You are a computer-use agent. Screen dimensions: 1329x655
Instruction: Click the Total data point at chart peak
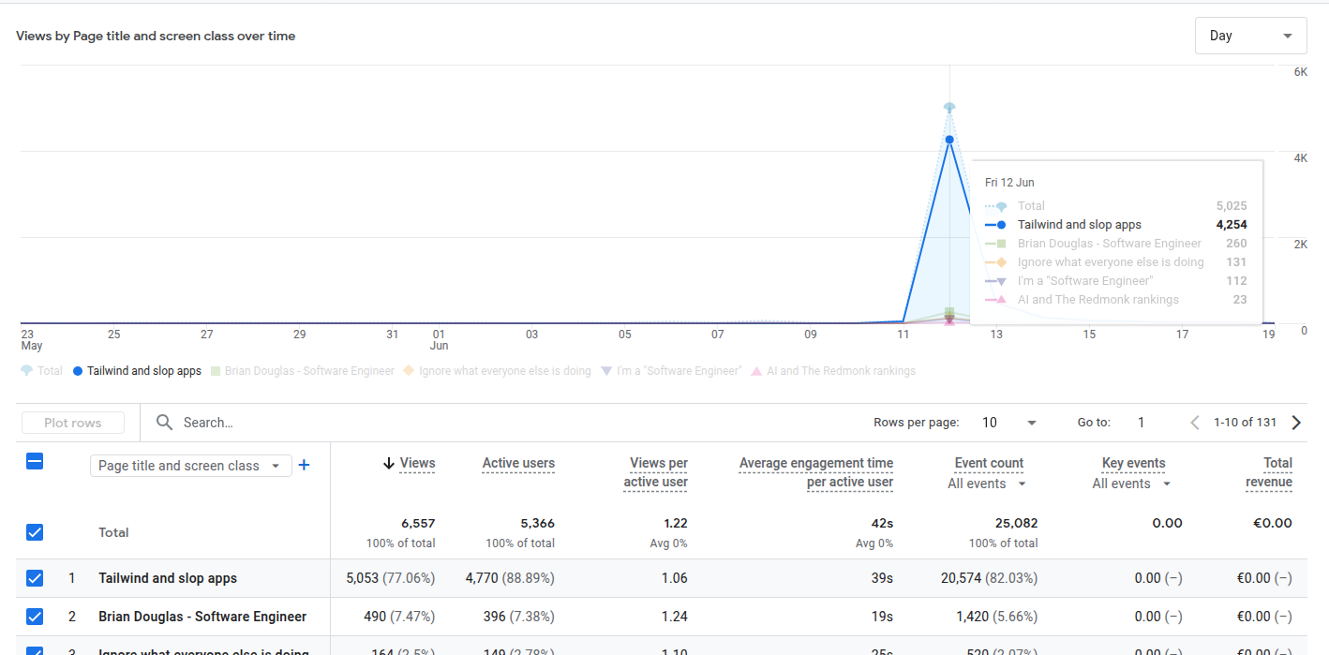tap(949, 107)
